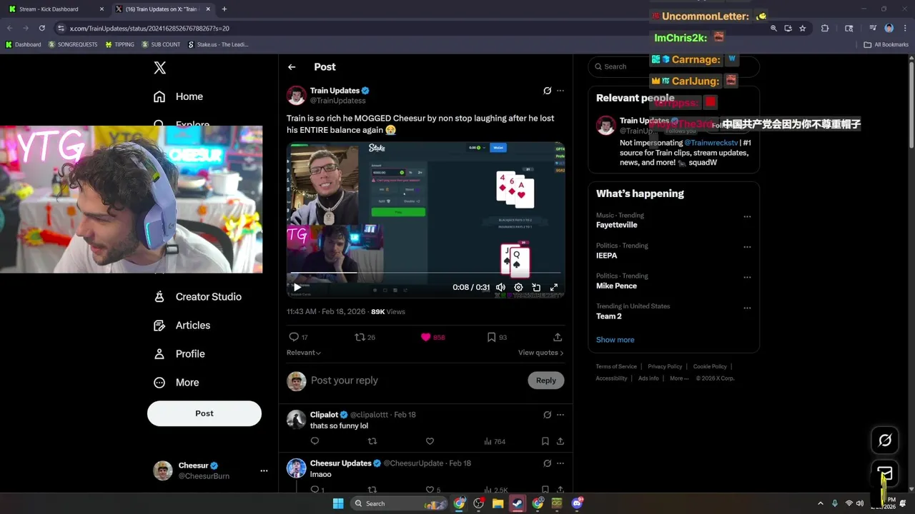Click the white Post button
Screen dimensions: 915x514
pyautogui.click(x=204, y=413)
